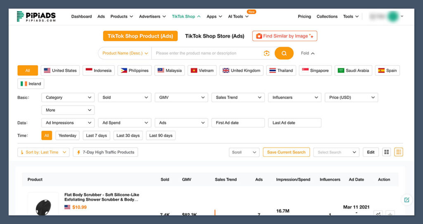
Task: Click the camera image search icon in search bar
Action: [266, 53]
